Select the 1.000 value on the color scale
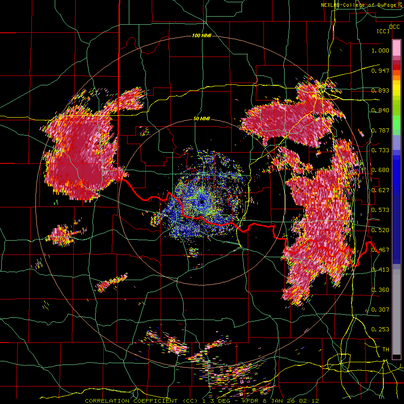Image resolution: width=404 pixels, height=404 pixels. pos(380,50)
